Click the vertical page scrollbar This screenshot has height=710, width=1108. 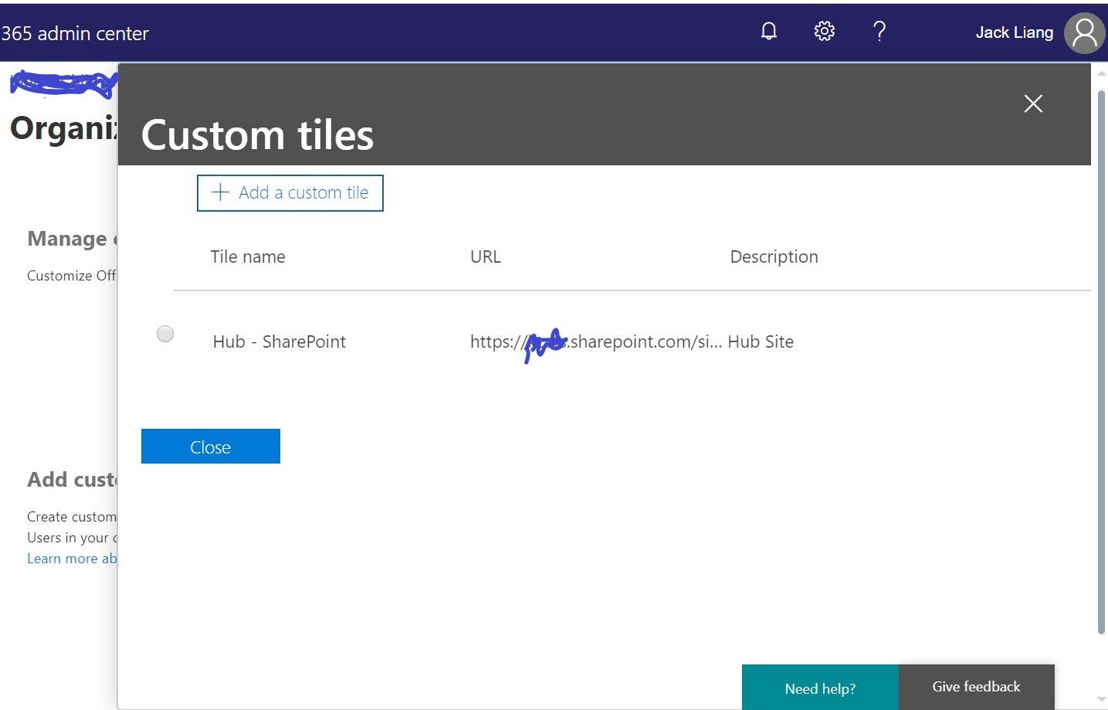(x=1101, y=363)
